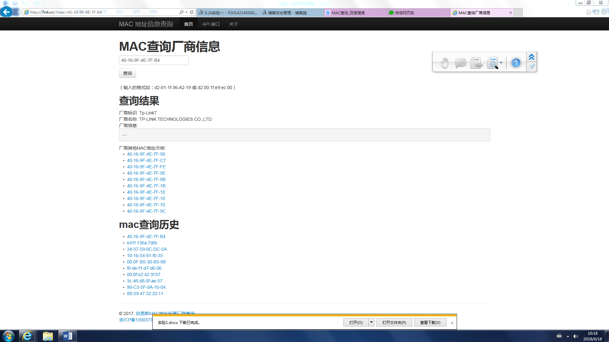
Task: Expand the 打开 button dropdown arrow
Action: coord(371,322)
